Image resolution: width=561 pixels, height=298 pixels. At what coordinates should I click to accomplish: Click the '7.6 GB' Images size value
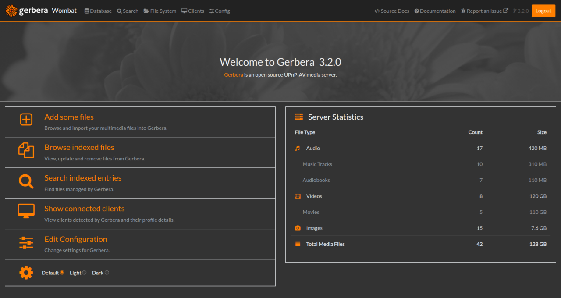pyautogui.click(x=539, y=228)
